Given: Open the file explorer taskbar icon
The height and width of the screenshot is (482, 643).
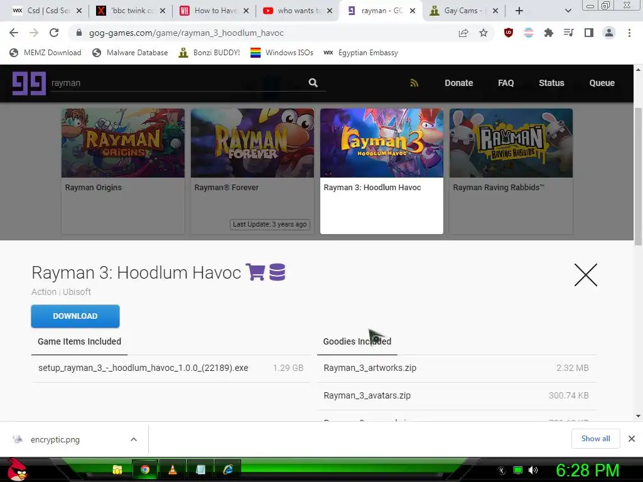Looking at the screenshot, I should [x=117, y=469].
